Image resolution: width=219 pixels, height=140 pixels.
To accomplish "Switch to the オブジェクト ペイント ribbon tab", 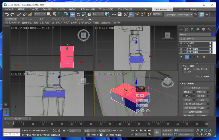I will pyautogui.click(x=59, y=19).
